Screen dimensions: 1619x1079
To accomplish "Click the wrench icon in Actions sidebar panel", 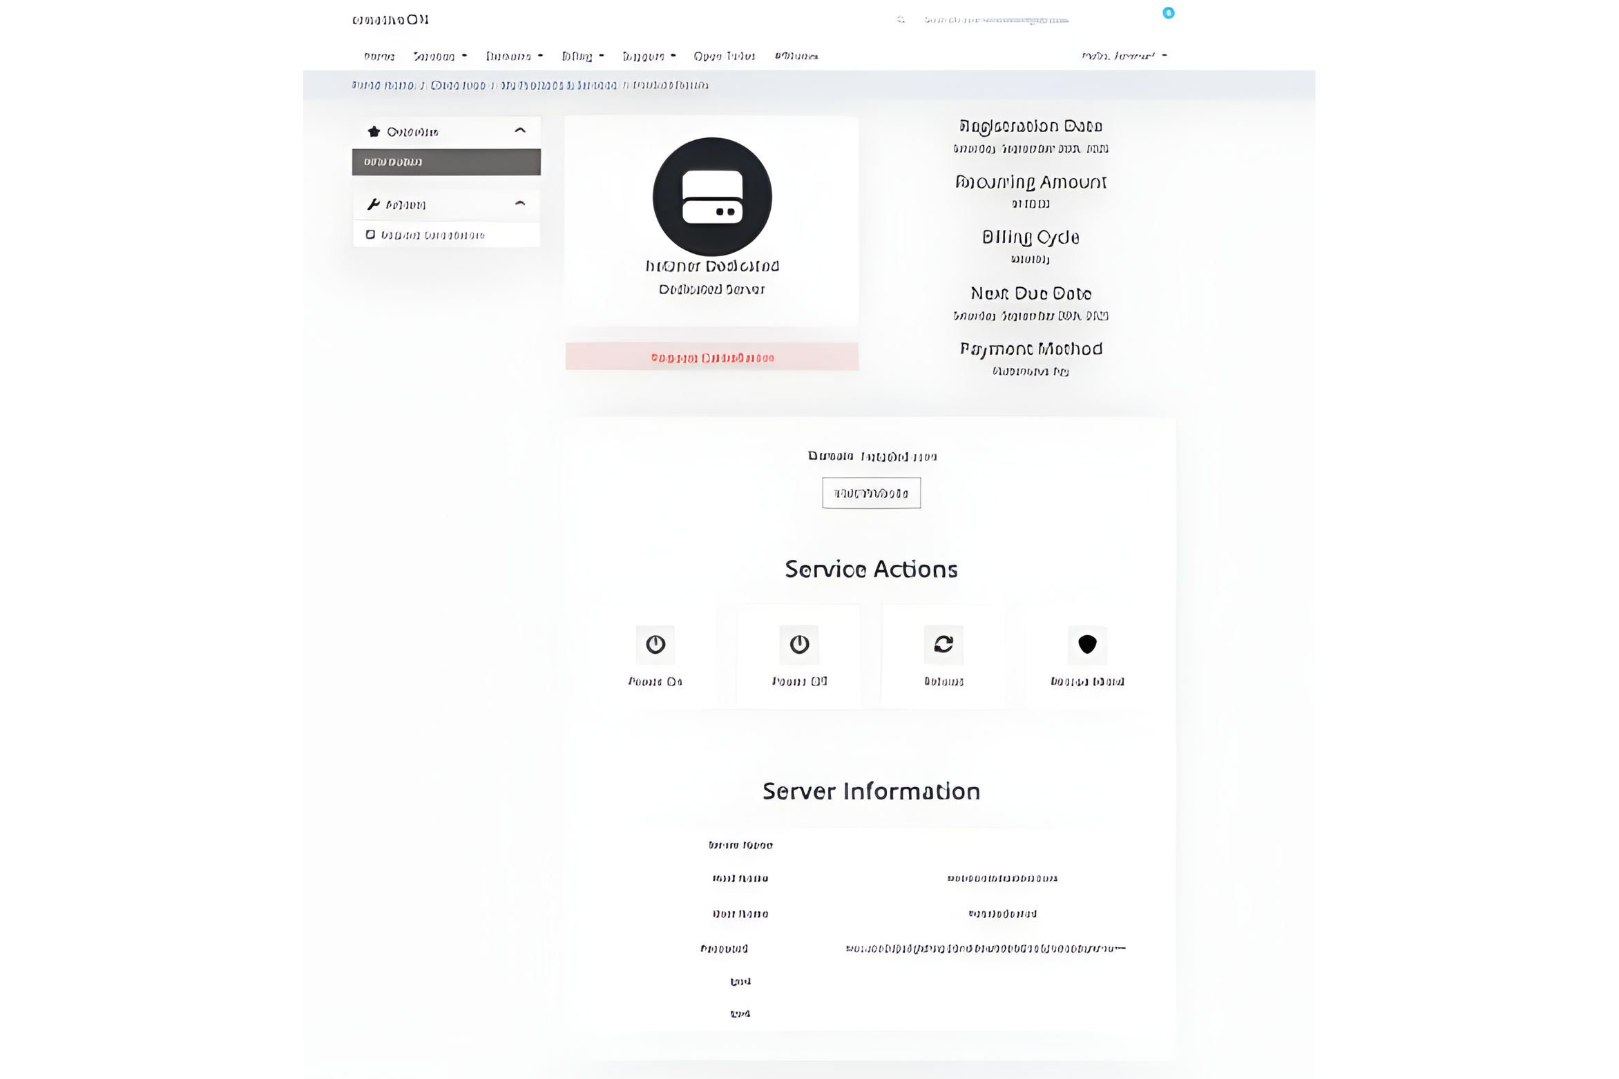I will point(374,204).
